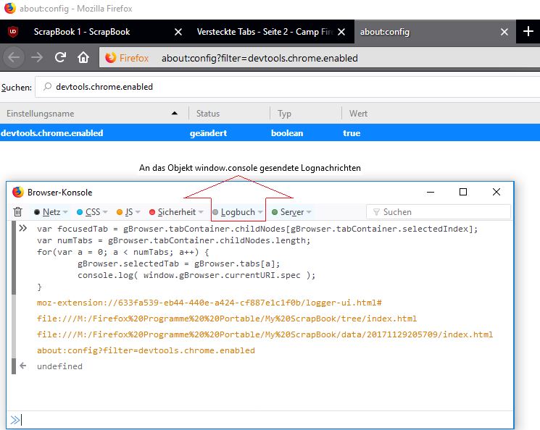Click the console command input line
Screen dimensions: 540x430
[x=261, y=419]
